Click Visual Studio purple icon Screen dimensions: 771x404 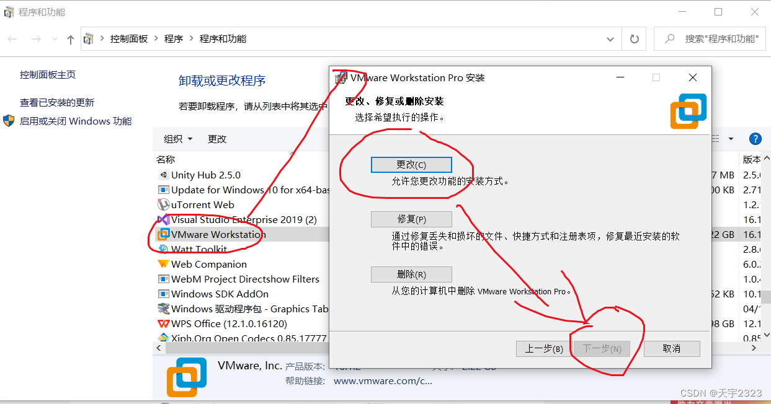point(163,219)
